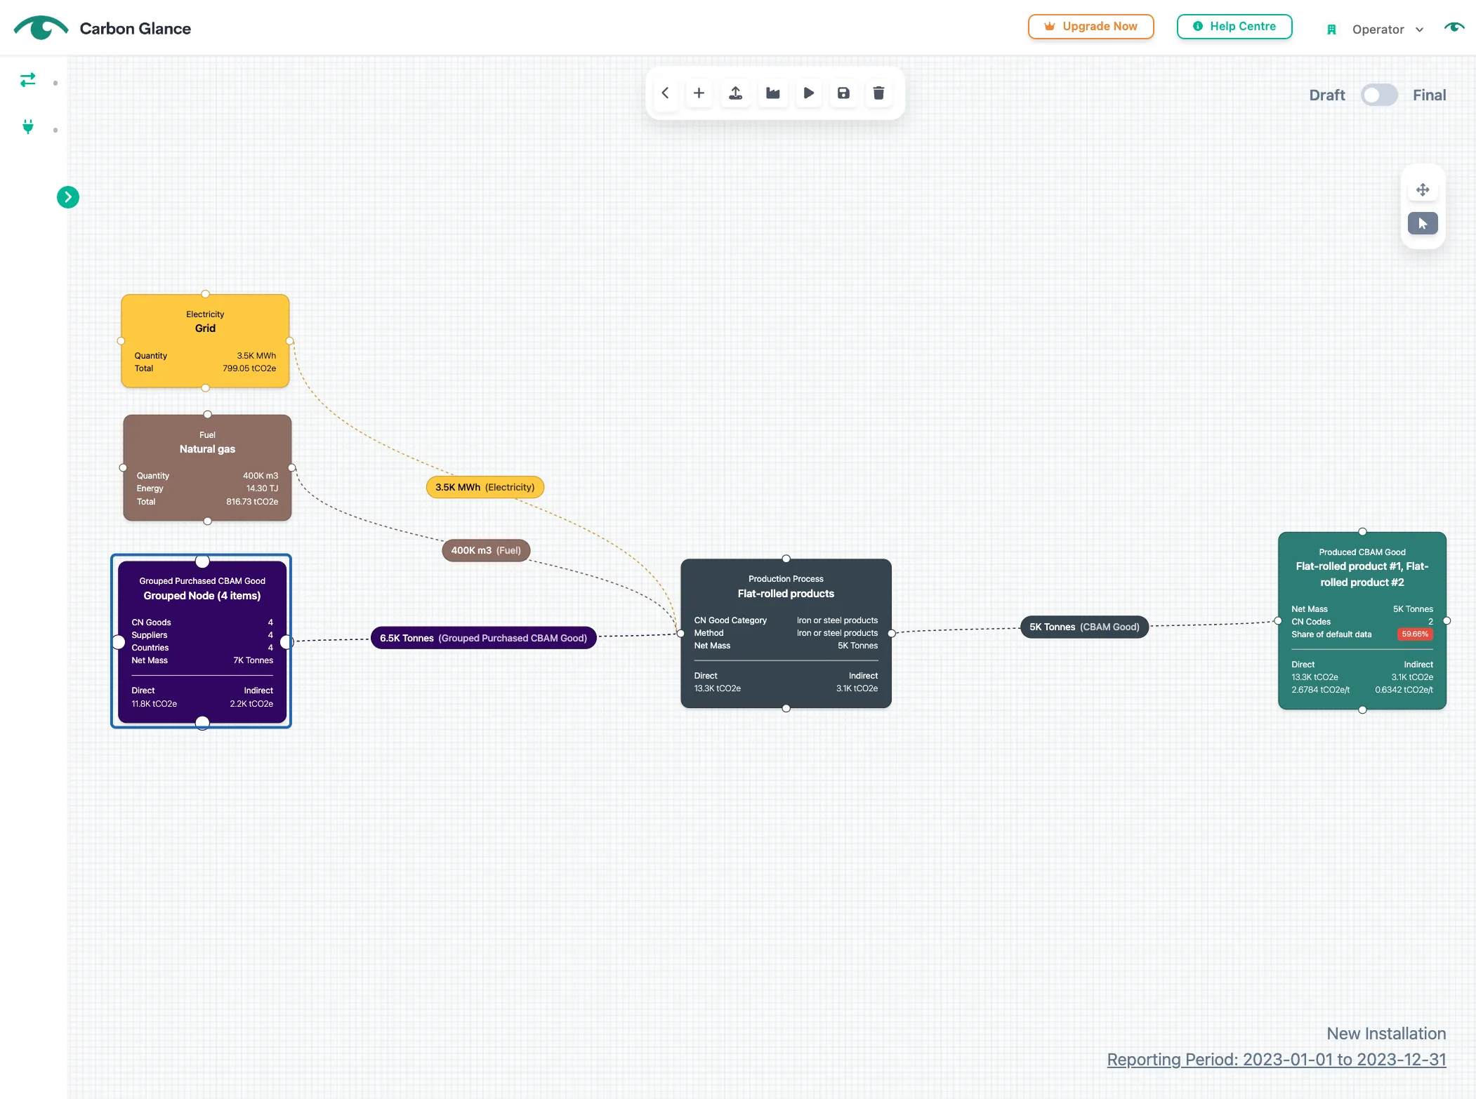
Task: Click the save disk icon
Action: (x=843, y=93)
